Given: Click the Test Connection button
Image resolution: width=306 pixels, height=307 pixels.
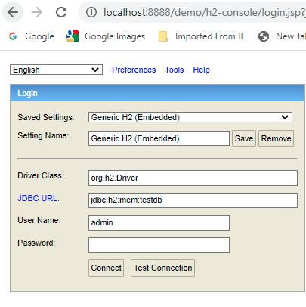Looking at the screenshot, I should coord(162,268).
